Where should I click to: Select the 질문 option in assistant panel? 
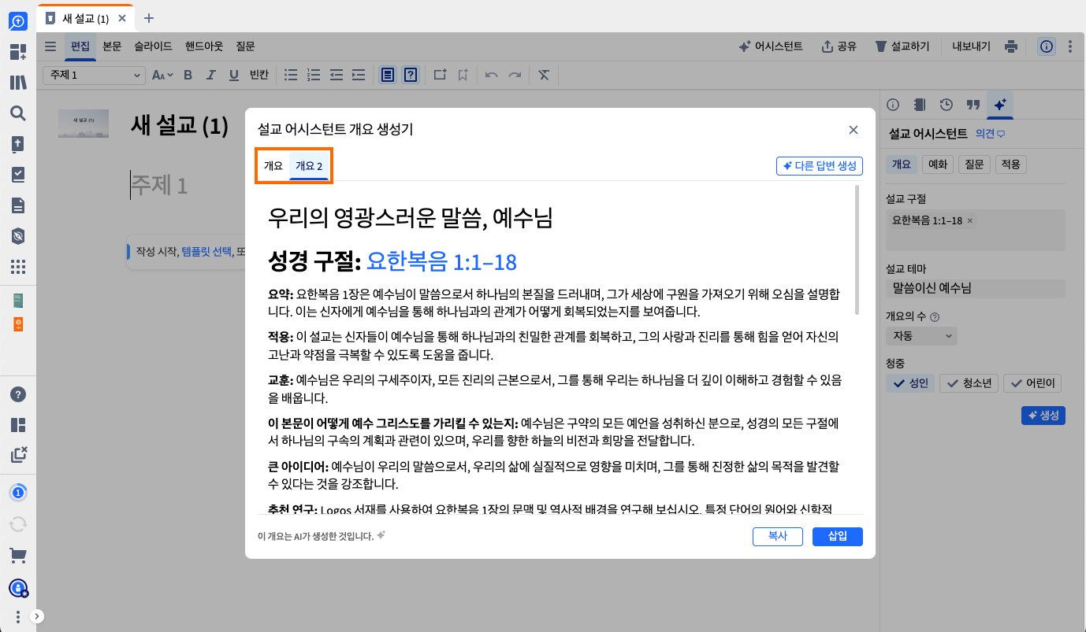click(974, 164)
